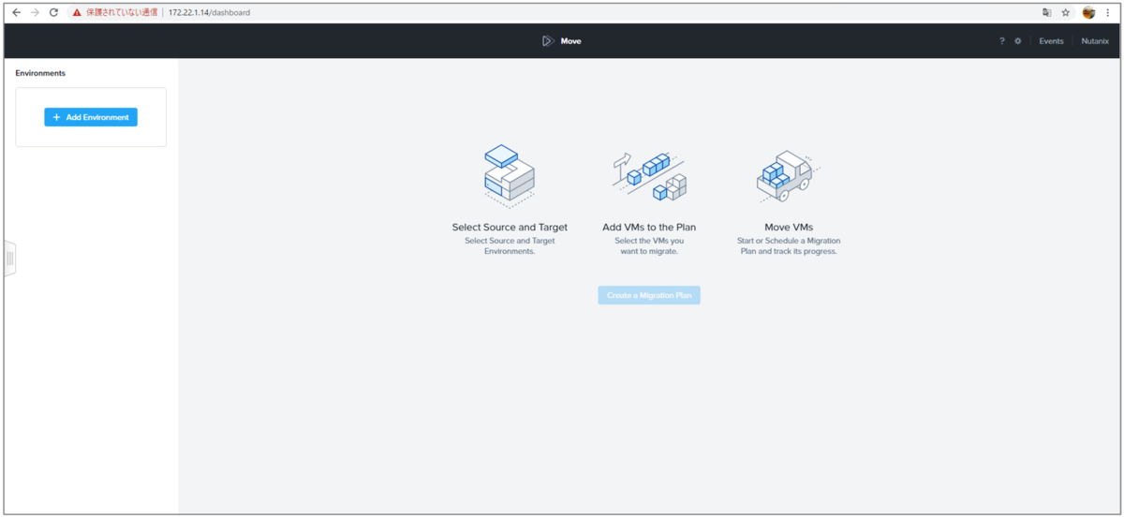Viewport: 1124px width, 517px height.
Task: Open the Nutanix user menu
Action: (x=1095, y=41)
